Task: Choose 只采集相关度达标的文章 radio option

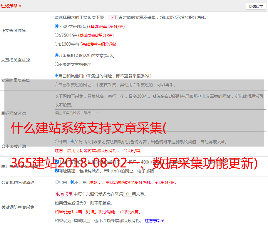Action: click(57, 55)
